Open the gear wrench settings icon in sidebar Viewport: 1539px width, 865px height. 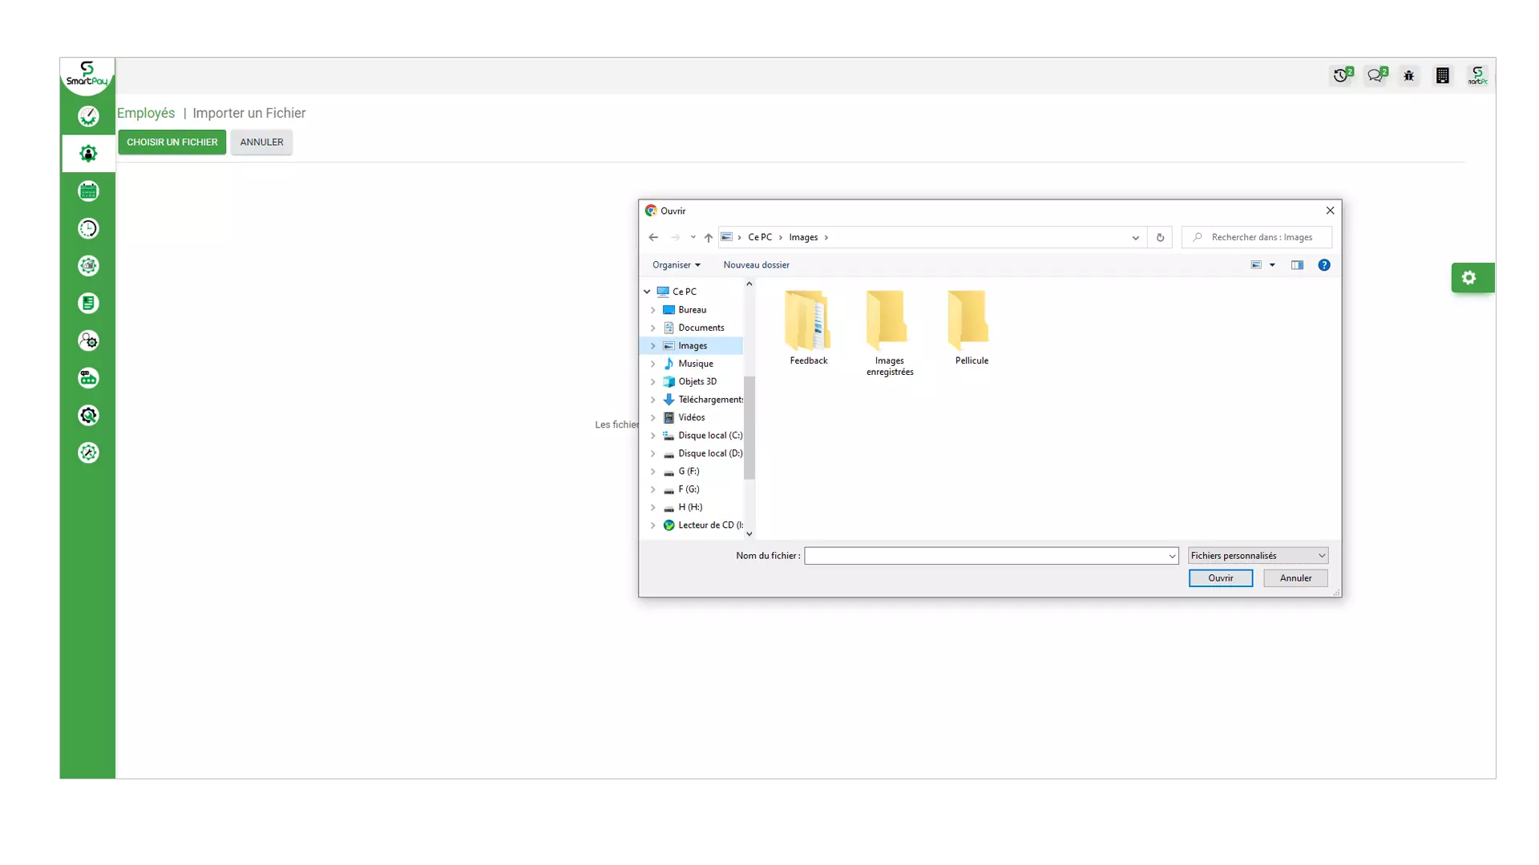tap(88, 415)
